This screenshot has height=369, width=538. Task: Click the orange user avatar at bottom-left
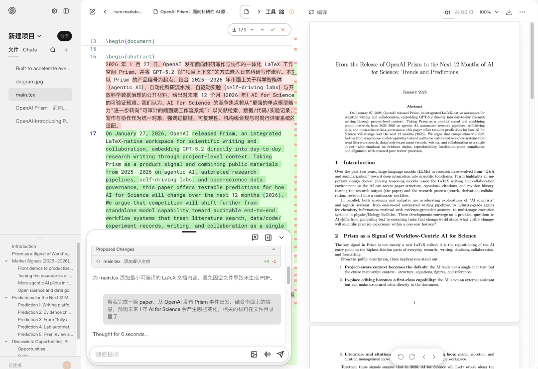[67, 365]
